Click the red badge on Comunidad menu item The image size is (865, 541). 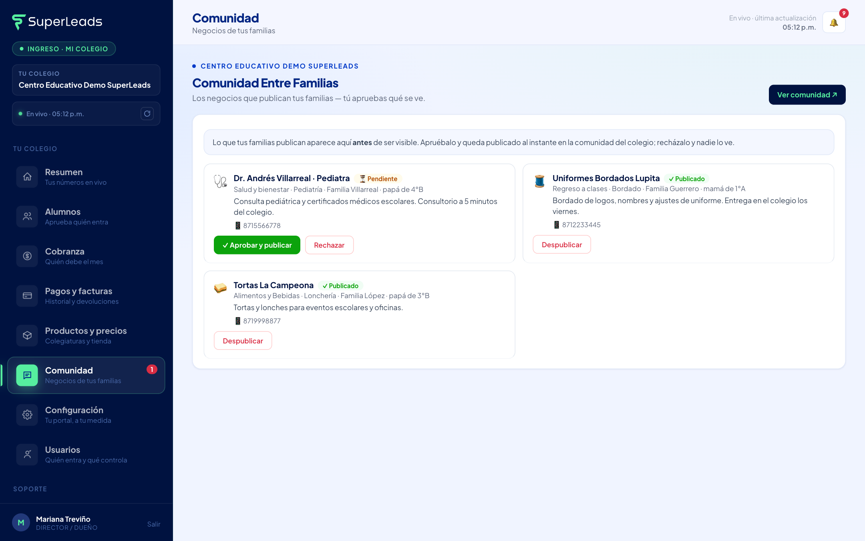[152, 369]
